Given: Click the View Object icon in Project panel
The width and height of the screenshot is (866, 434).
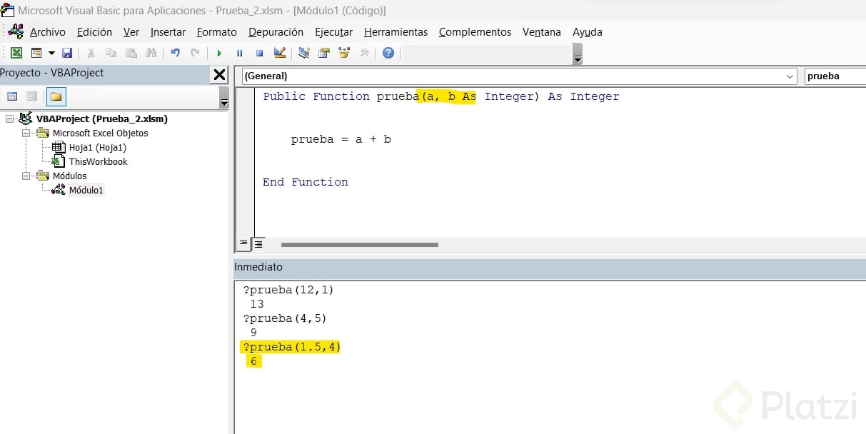Looking at the screenshot, I should point(31,96).
